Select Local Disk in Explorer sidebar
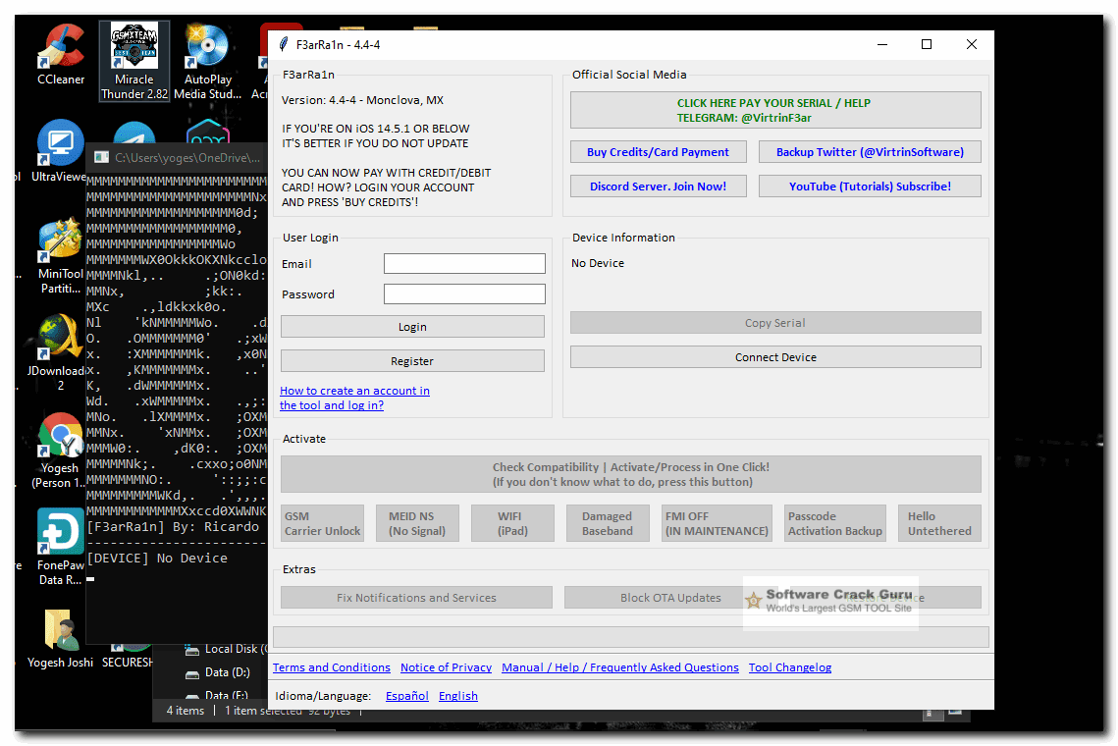This screenshot has width=1118, height=746. click(x=226, y=649)
